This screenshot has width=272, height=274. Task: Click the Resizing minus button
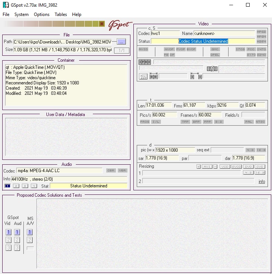tap(216, 167)
